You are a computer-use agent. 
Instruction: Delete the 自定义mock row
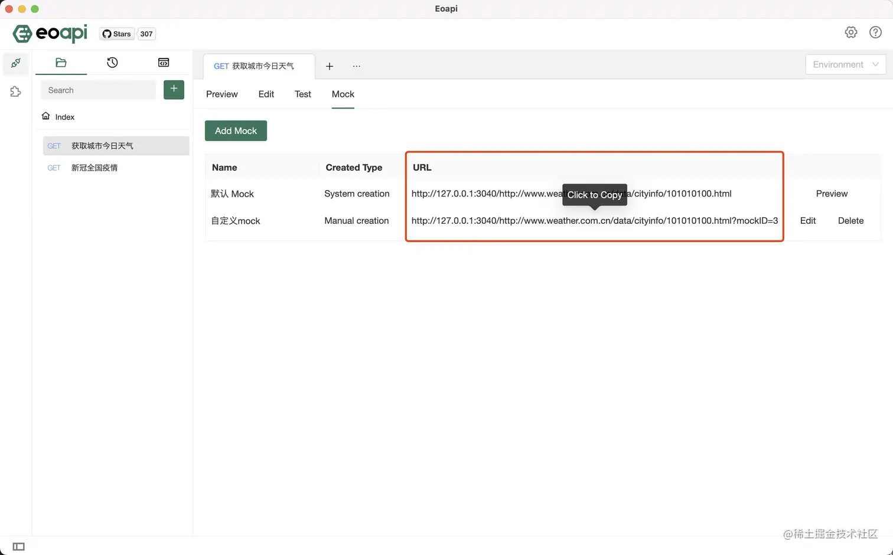point(850,221)
